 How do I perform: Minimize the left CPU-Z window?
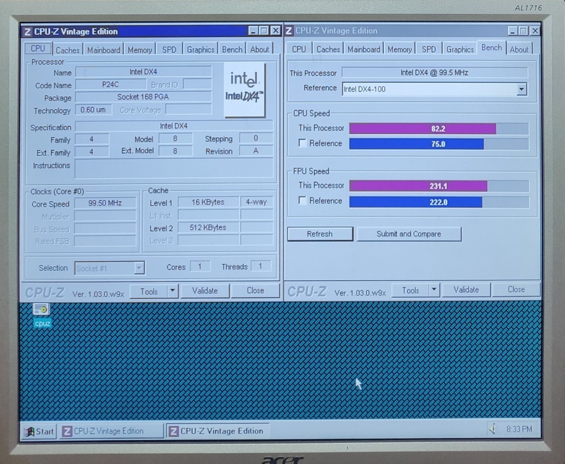253,31
